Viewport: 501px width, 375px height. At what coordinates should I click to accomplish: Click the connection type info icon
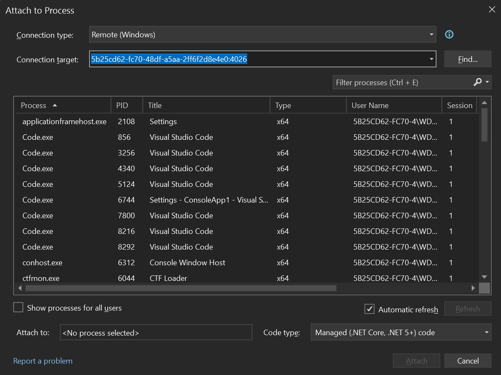[449, 34]
